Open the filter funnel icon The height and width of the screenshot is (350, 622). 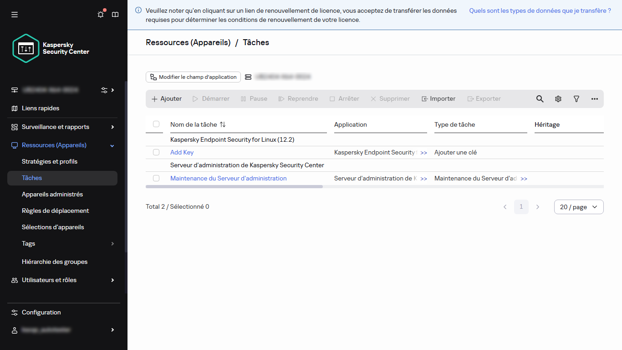coord(576,99)
